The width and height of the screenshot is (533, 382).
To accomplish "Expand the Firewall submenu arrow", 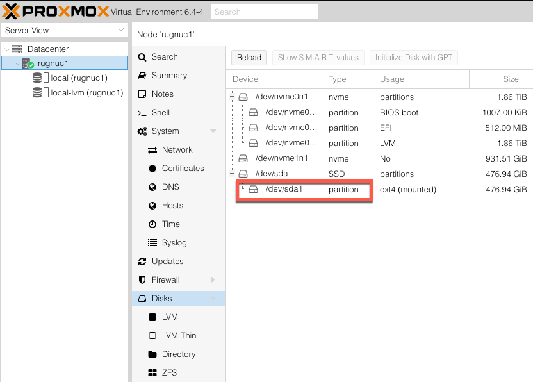I will coord(213,280).
